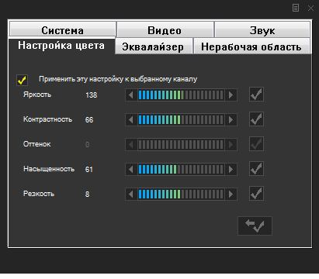The height and width of the screenshot is (279, 319).
Task: Click the Резкость value 8
Action: (88, 195)
